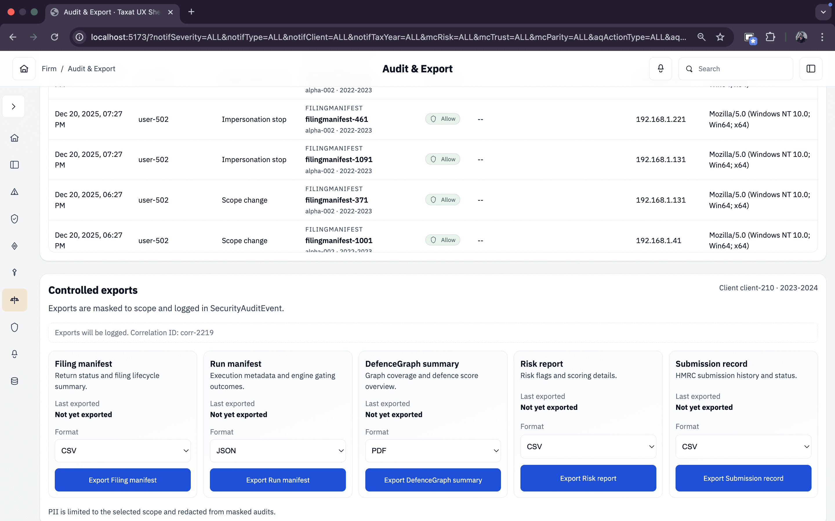Click the Firm breadcrumb link
This screenshot has height=521, width=835.
[x=49, y=69]
